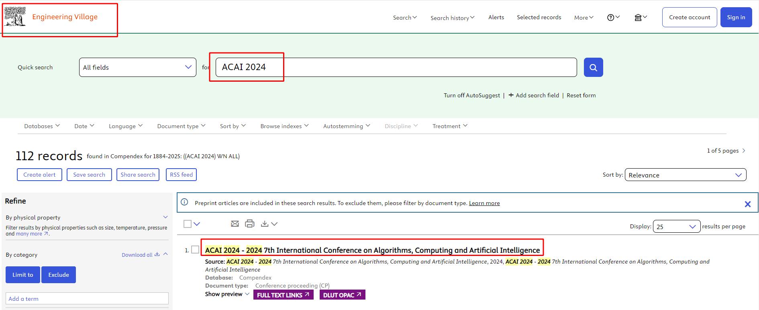The image size is (759, 310).
Task: Focus the quick search text field
Action: [x=396, y=67]
